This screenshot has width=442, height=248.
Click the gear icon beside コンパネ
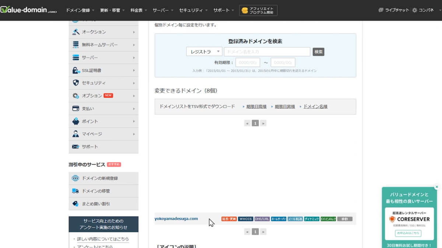415,10
